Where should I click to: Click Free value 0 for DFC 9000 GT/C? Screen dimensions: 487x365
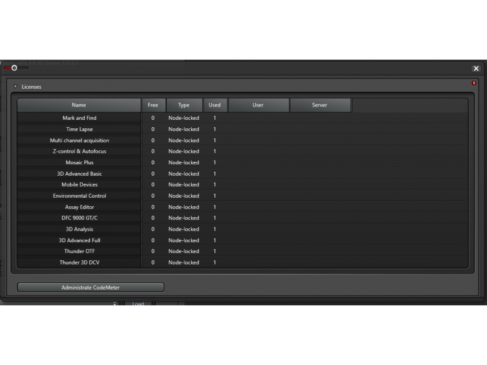click(153, 218)
